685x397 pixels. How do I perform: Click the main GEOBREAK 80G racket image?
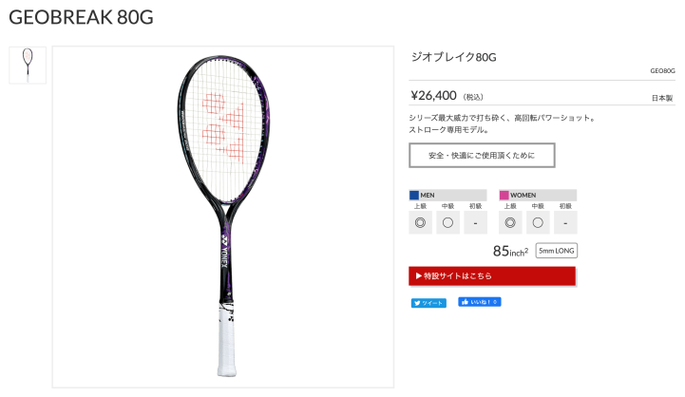coord(223,217)
